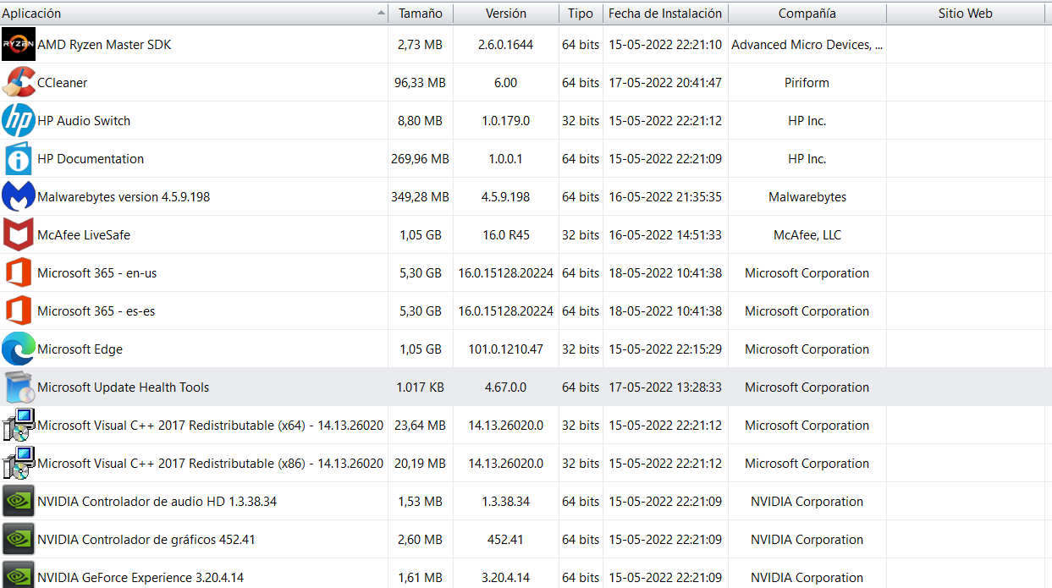Viewport: 1052px width, 588px height.
Task: Select the Microsoft Edge entry name
Action: [x=80, y=349]
